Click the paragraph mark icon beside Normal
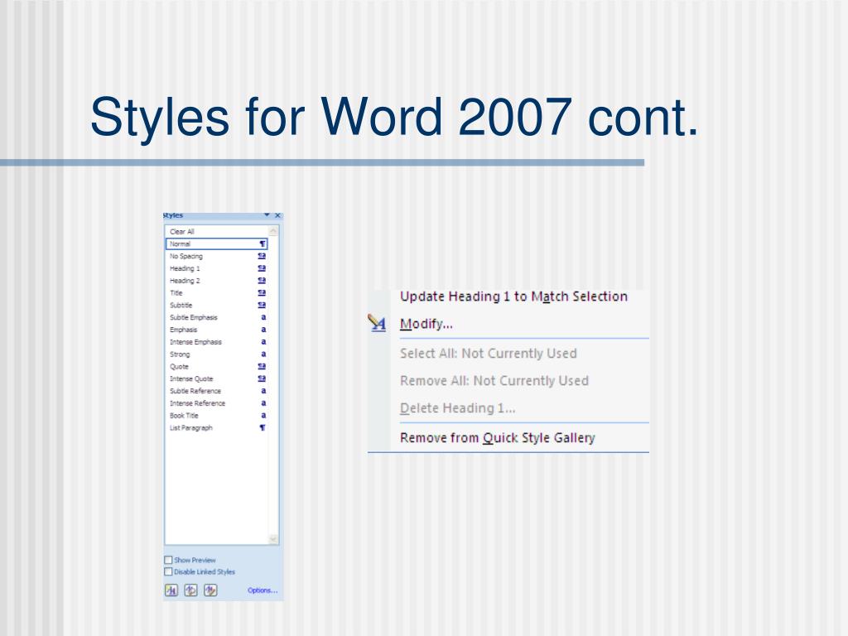The image size is (848, 636). coord(263,244)
